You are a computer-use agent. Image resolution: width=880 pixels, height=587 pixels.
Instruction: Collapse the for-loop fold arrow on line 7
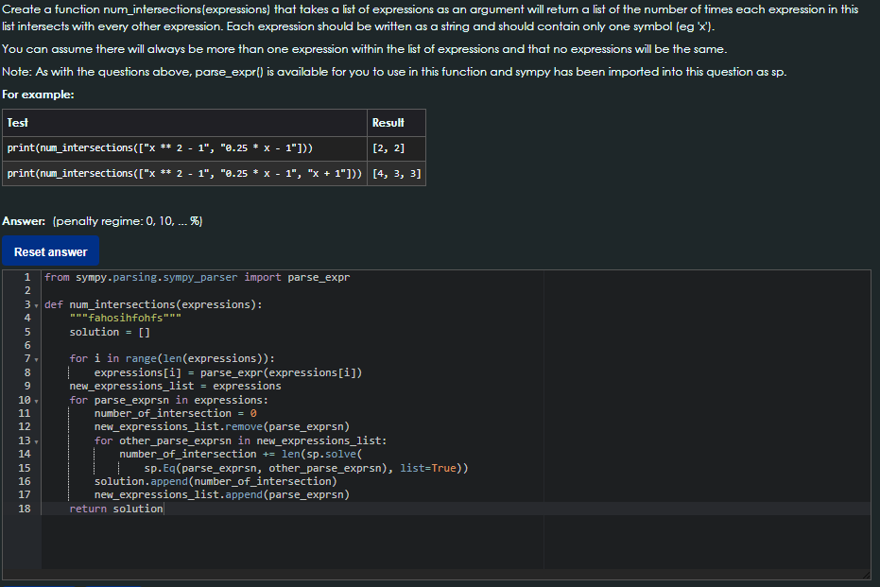pos(37,360)
